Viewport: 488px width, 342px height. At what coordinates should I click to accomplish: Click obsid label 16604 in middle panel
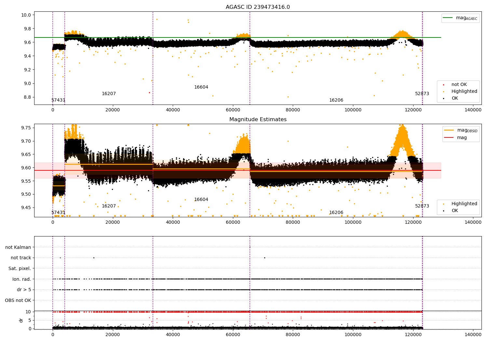(x=201, y=200)
